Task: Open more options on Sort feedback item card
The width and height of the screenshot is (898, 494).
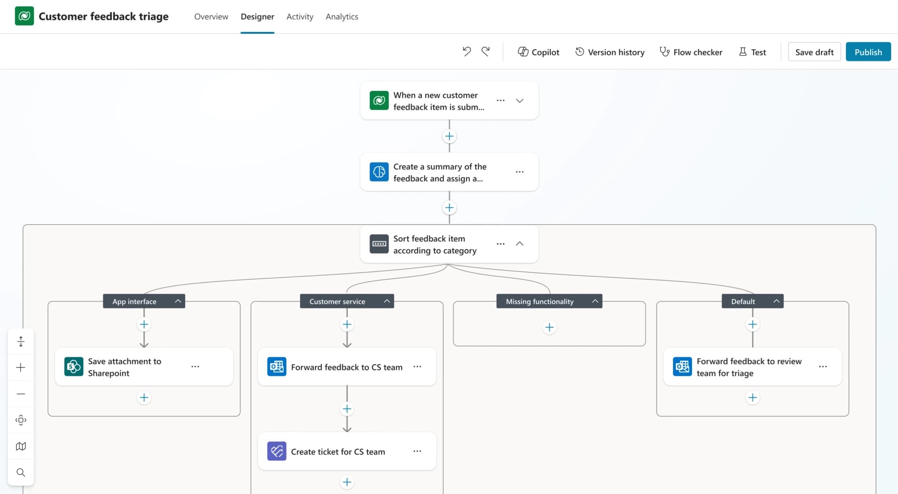Action: 500,244
